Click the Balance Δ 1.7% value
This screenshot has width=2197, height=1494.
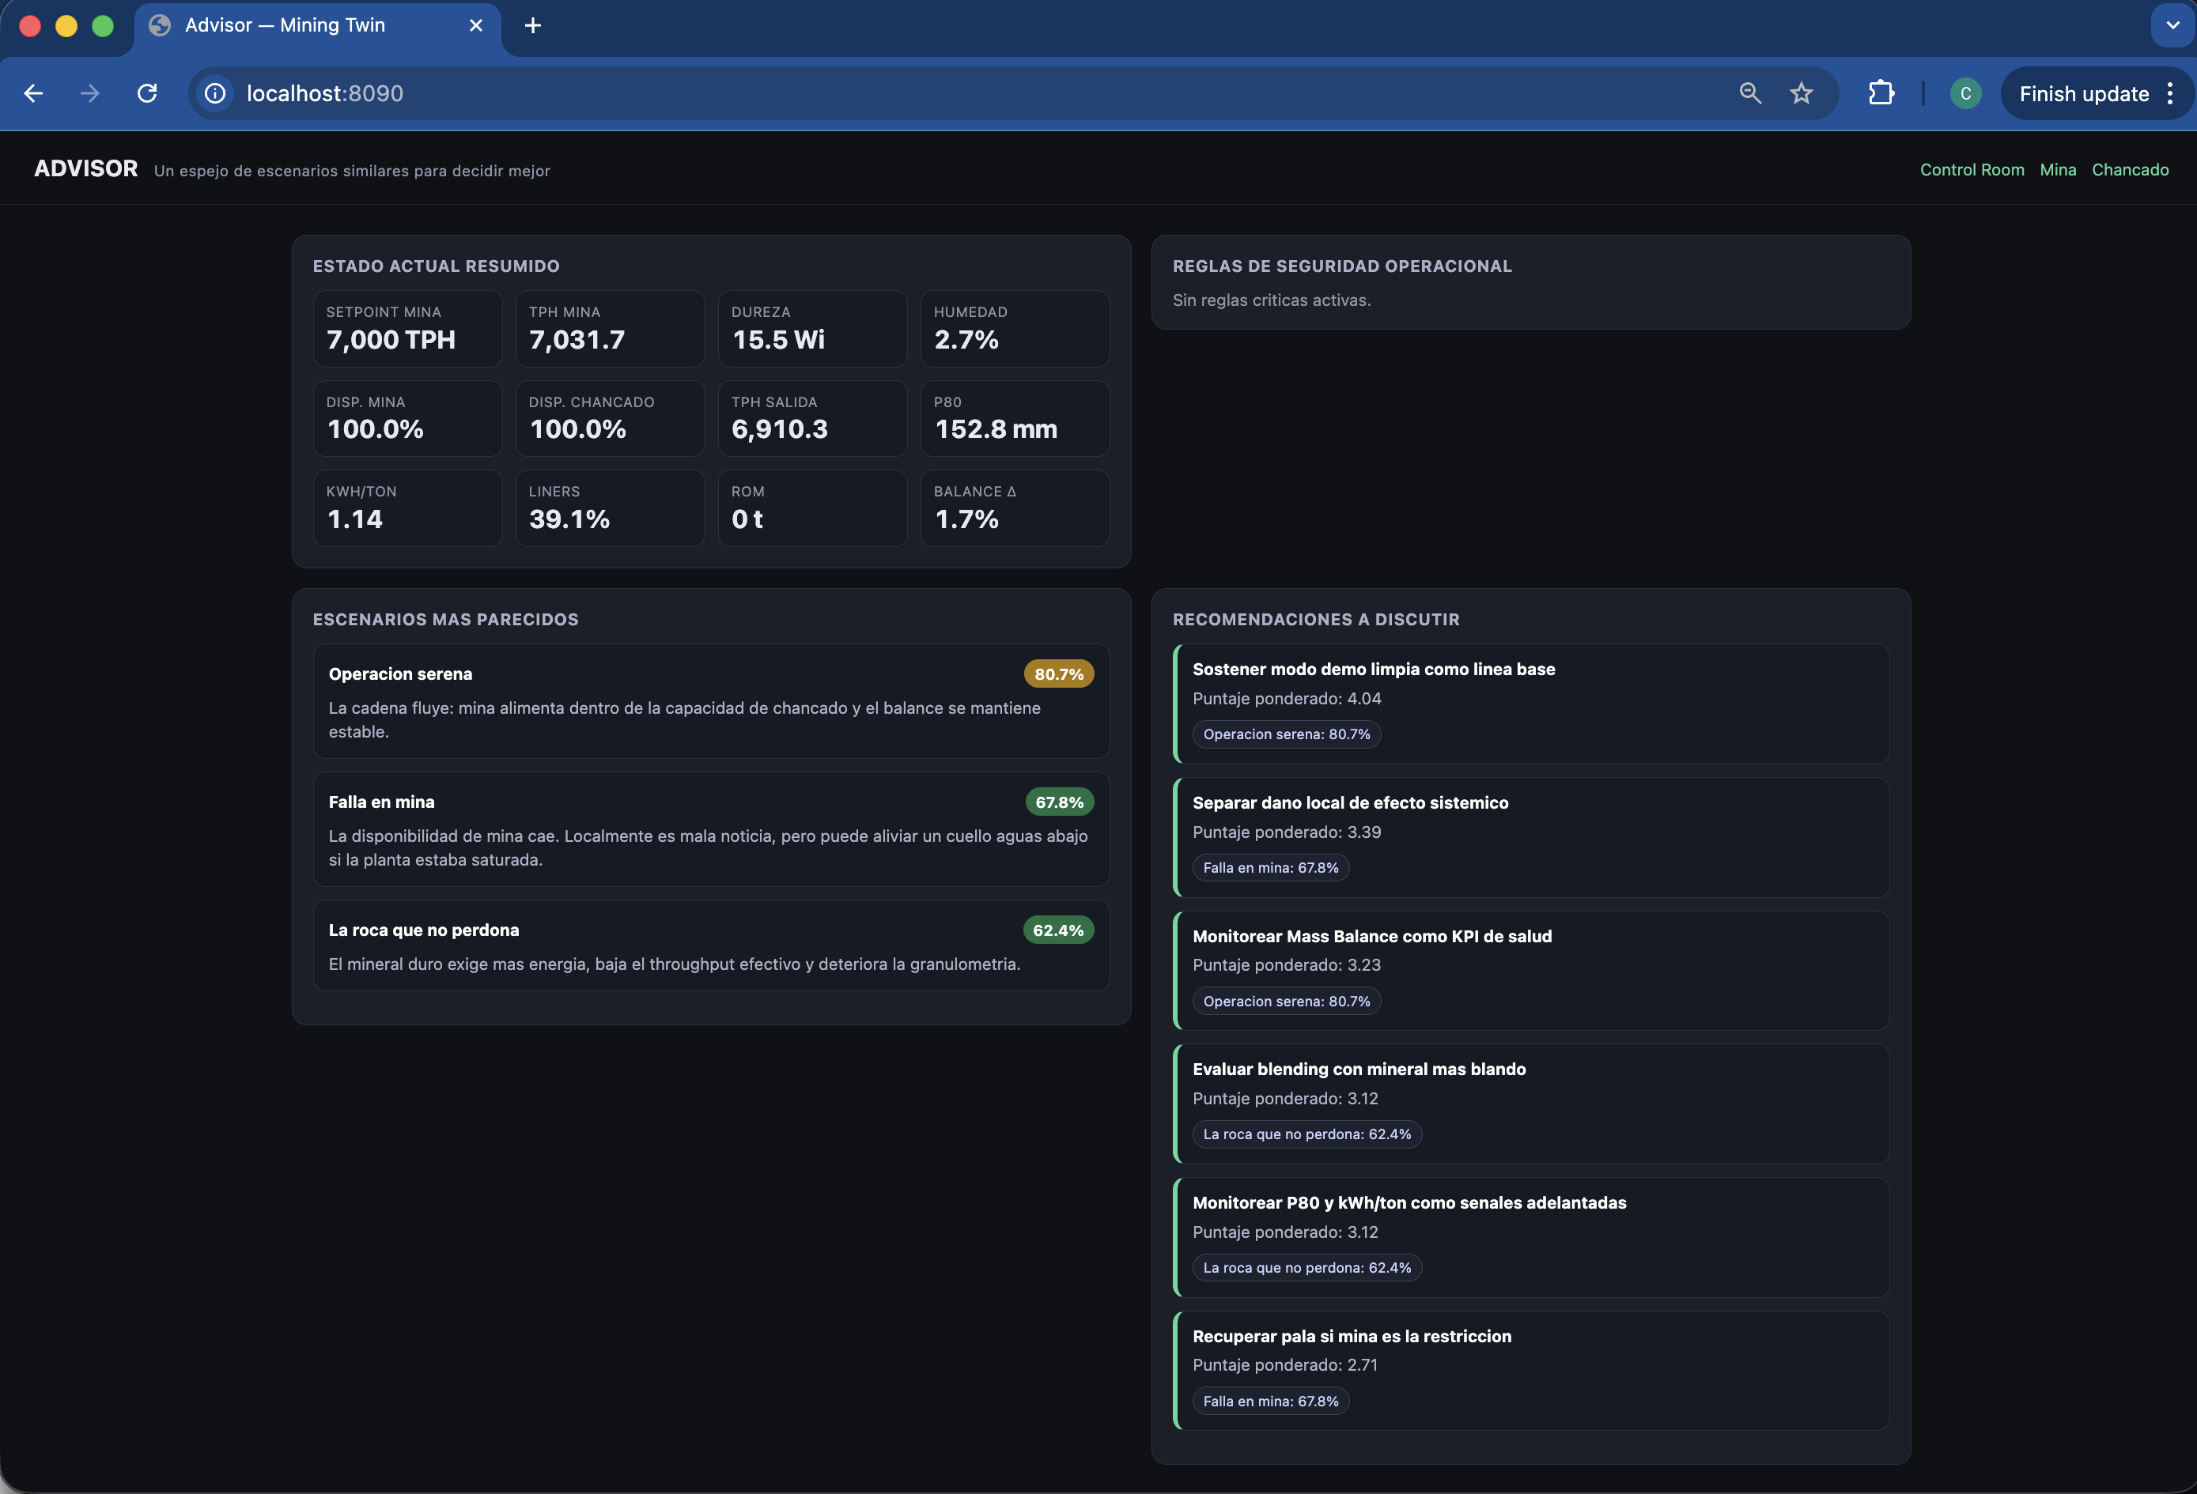[966, 519]
